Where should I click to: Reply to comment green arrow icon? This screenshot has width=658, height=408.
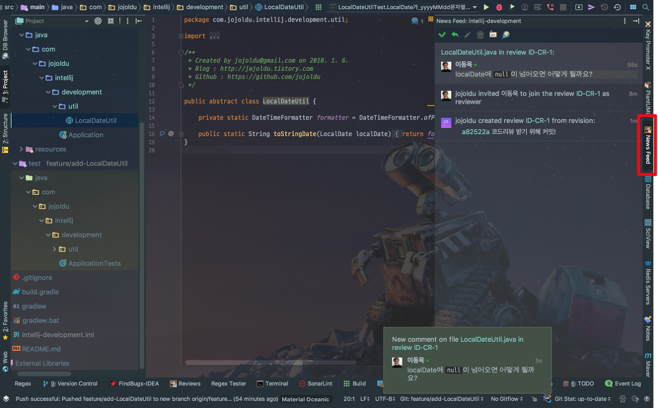pos(455,34)
